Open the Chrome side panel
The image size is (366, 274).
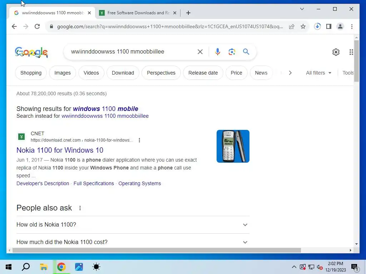(x=329, y=26)
